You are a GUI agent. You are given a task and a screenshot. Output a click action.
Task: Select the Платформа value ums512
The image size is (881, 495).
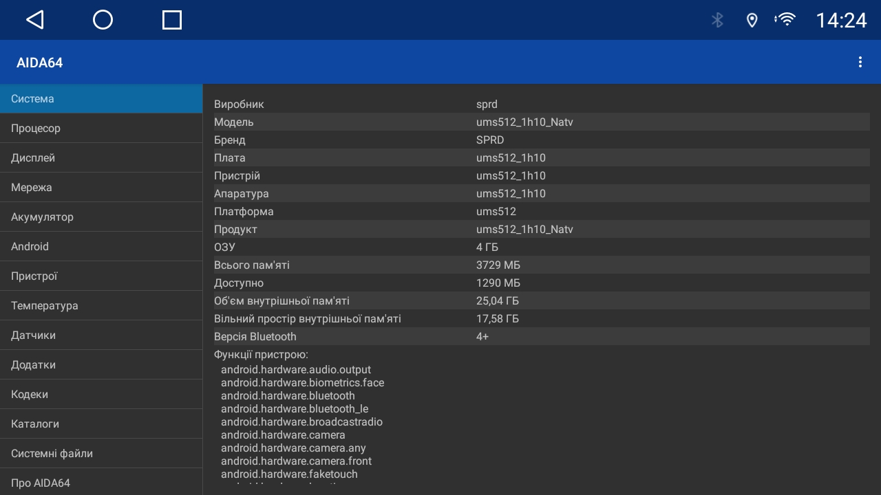click(x=496, y=212)
